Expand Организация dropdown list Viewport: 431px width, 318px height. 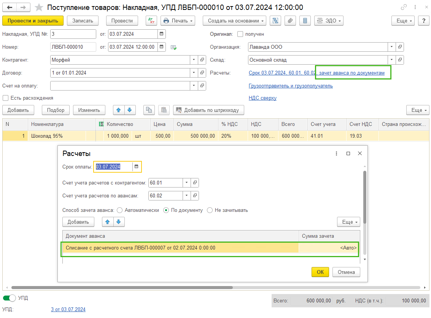tap(392, 47)
